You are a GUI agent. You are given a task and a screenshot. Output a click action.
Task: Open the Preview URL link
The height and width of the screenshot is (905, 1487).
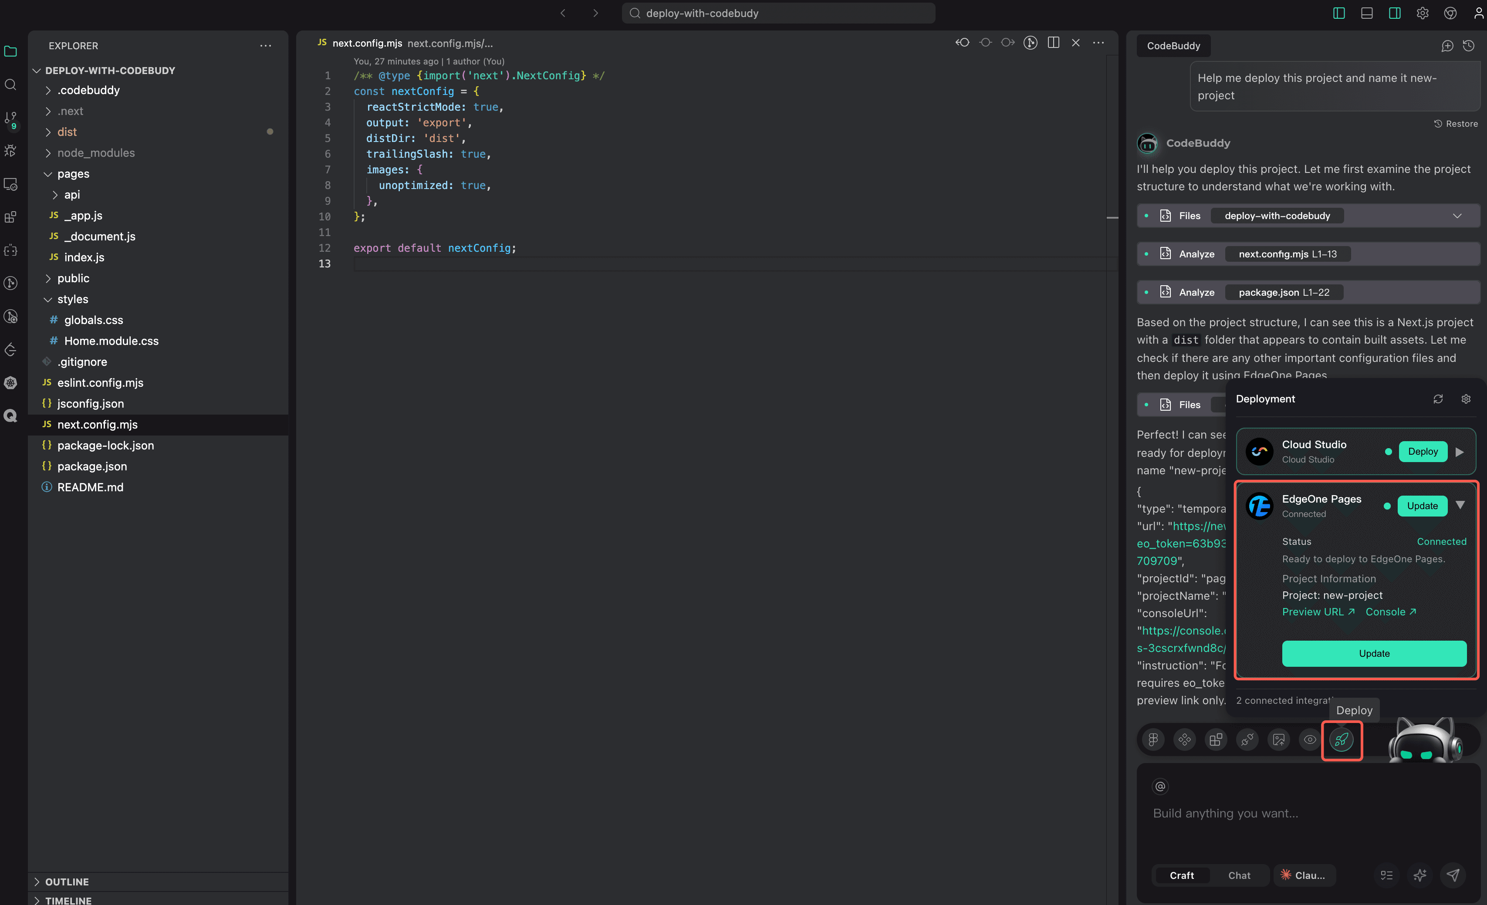(1318, 612)
